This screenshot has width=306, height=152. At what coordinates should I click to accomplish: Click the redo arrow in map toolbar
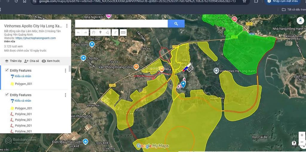click(x=86, y=32)
